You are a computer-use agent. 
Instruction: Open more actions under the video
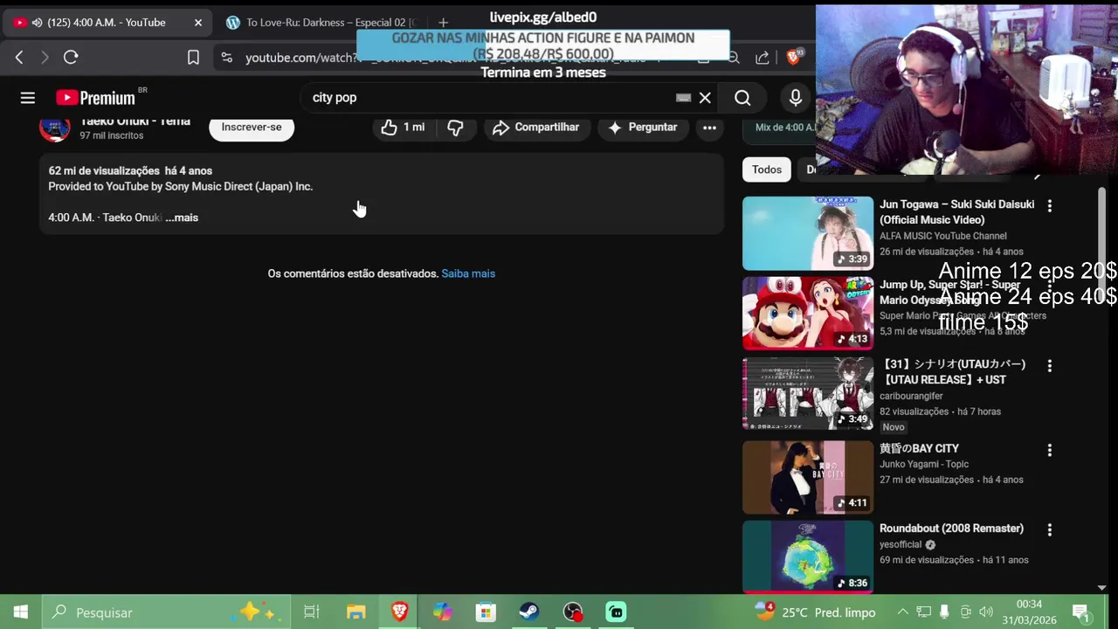click(x=709, y=128)
